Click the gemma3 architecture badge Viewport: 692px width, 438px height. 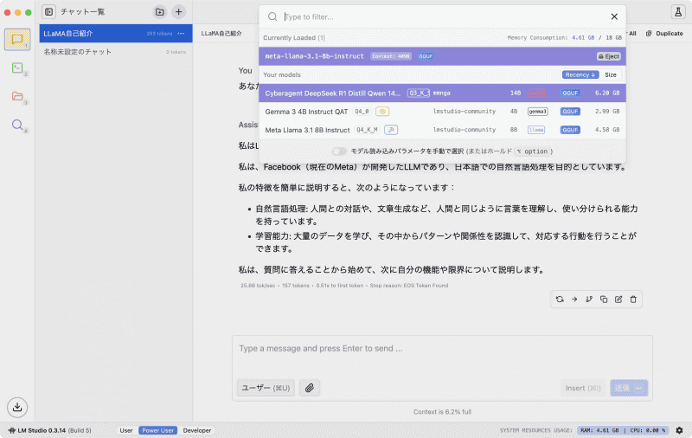537,112
